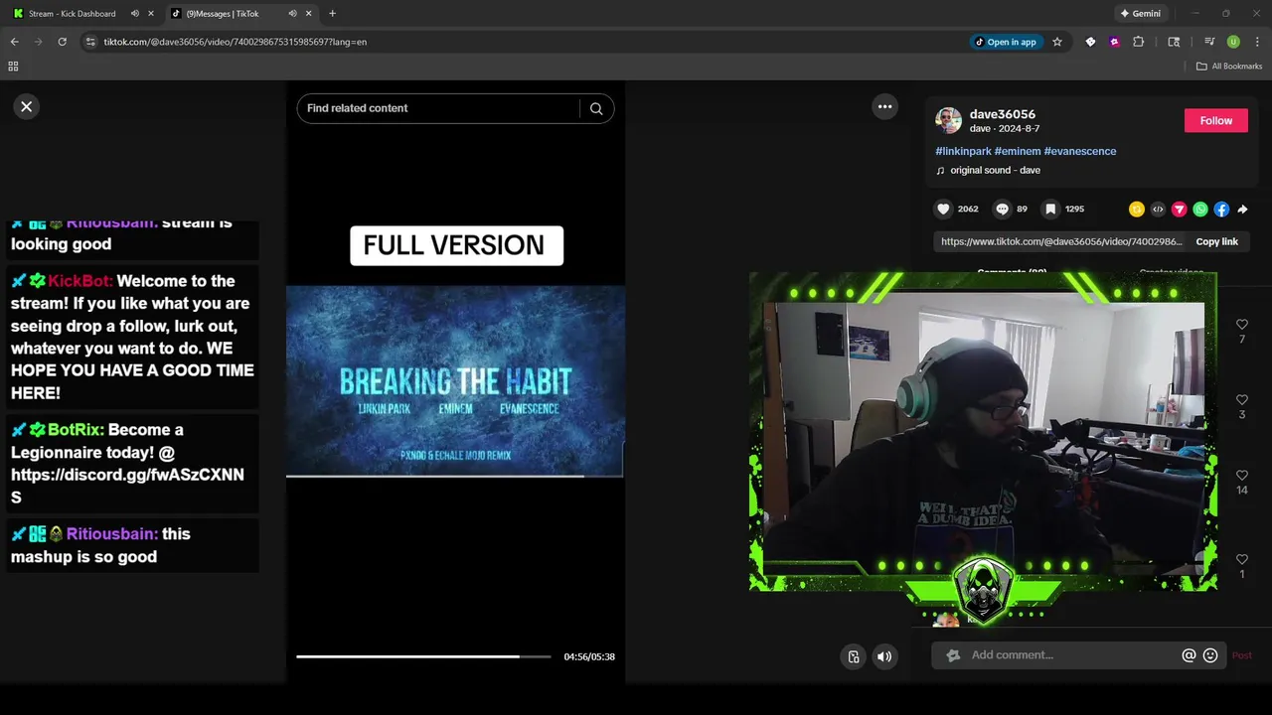Open the dave36056 profile avatar
The image size is (1272, 715).
pos(948,120)
